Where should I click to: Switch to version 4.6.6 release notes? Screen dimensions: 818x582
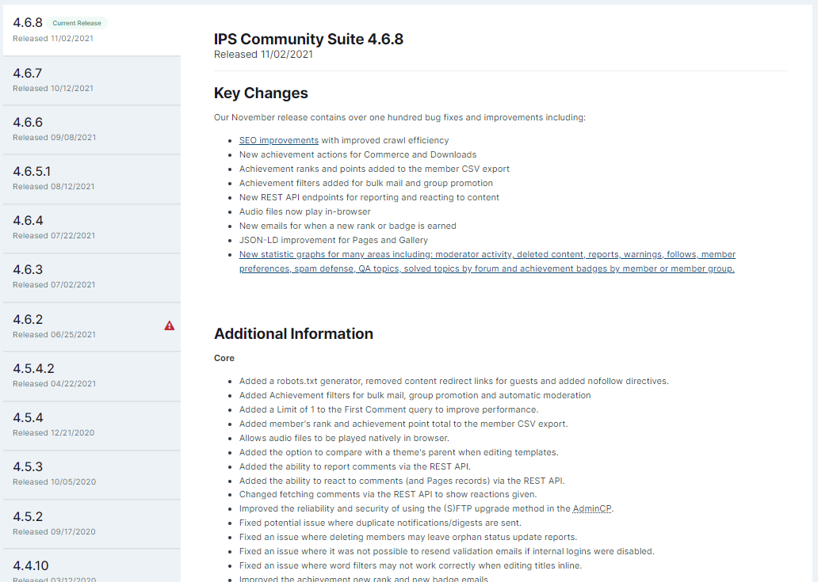92,130
